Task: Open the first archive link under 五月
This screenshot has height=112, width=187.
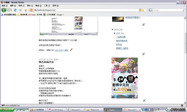Action: point(121,37)
